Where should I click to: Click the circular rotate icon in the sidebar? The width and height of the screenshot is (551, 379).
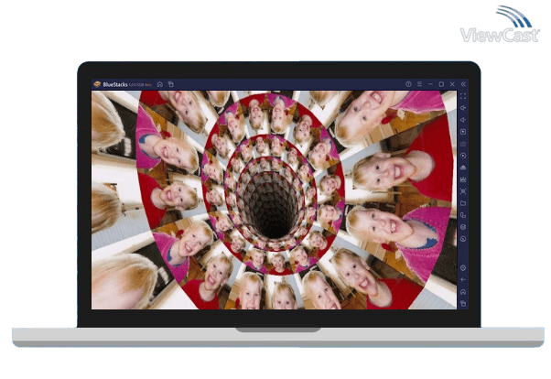(x=463, y=239)
